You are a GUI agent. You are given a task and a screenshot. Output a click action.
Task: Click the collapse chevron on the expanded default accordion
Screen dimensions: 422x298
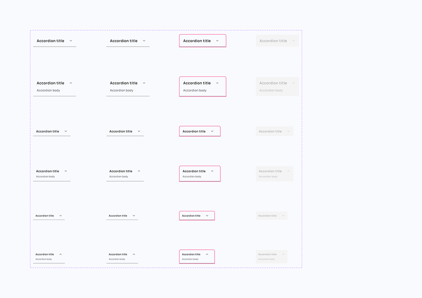point(71,83)
